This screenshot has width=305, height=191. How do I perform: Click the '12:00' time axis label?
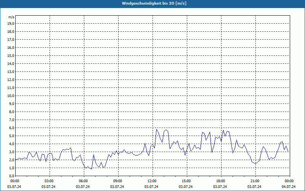click(x=151, y=181)
